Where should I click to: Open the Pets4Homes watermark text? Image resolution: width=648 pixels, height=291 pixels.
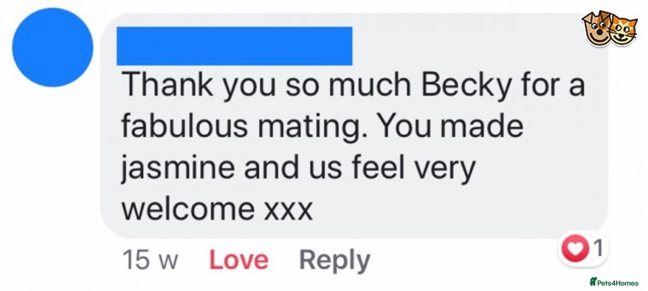619,283
